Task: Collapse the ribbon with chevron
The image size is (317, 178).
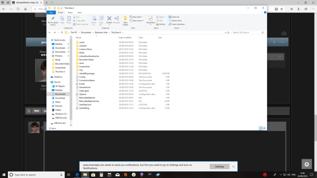Action: tap(261, 12)
